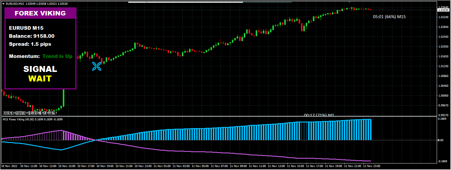Click the gray chart shift triangle at the top
This screenshot has width=451, height=170.
[349, 2]
